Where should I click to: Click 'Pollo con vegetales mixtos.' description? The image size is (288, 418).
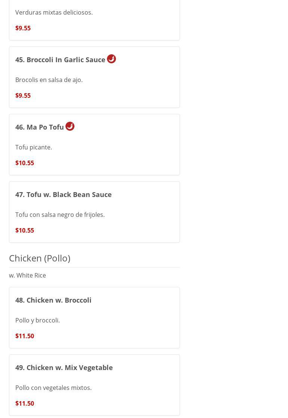(53, 388)
